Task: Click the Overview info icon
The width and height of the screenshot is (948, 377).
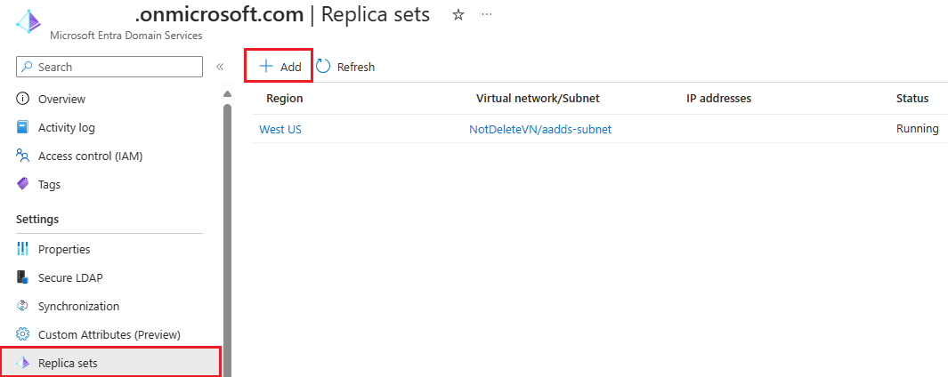Action: tap(23, 99)
